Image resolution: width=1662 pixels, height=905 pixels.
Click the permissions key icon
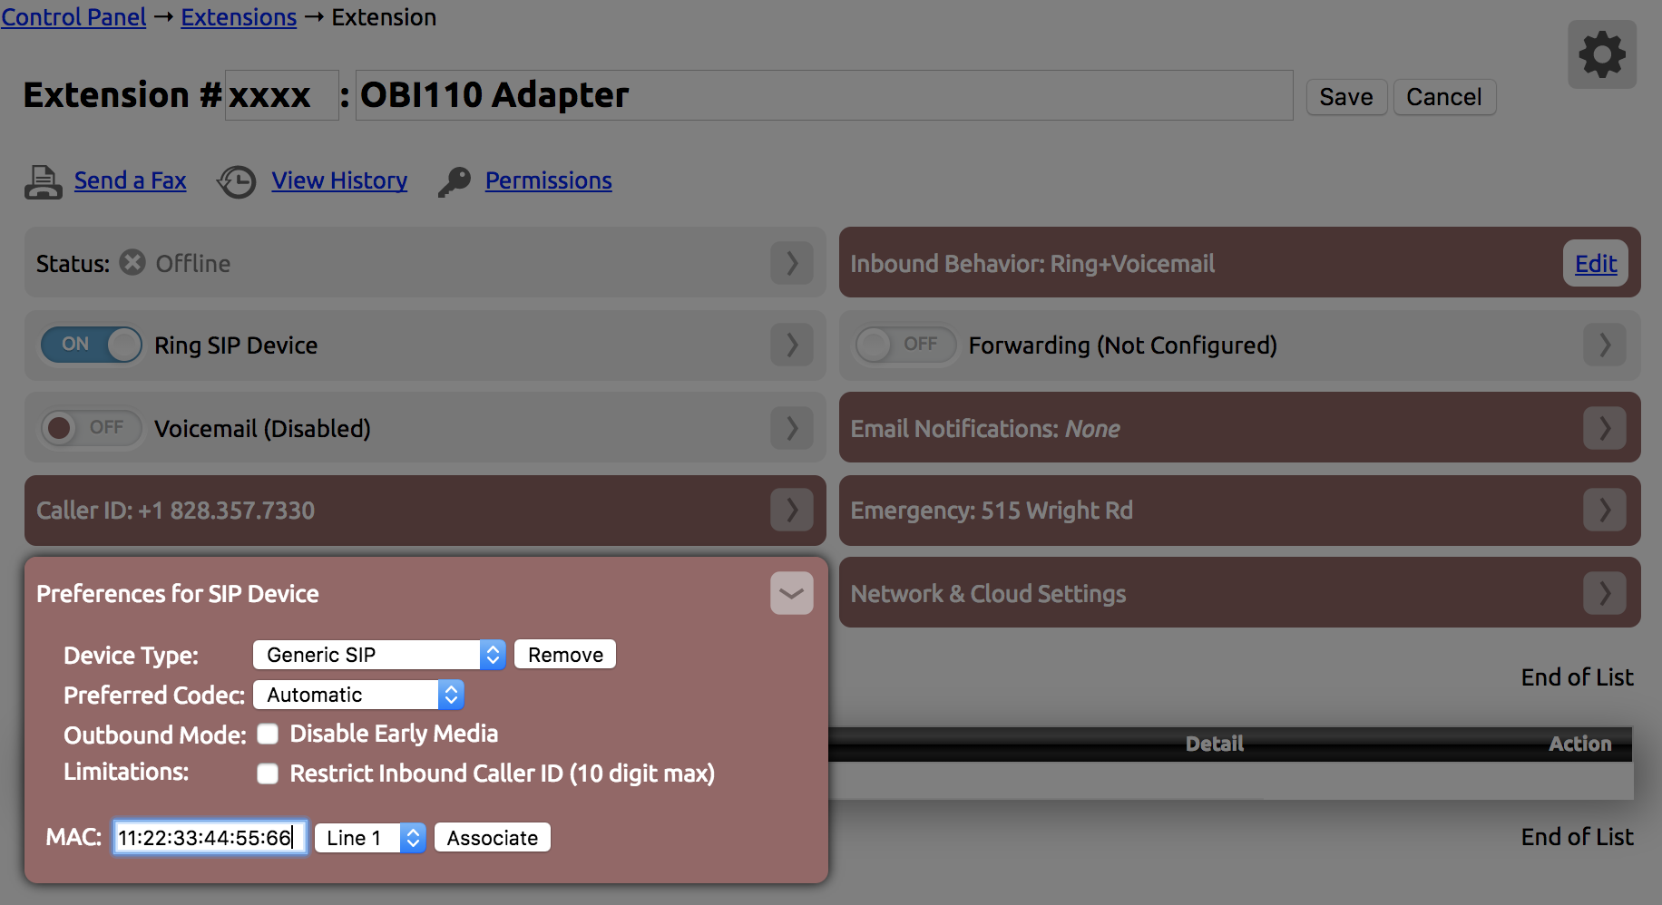coord(455,181)
